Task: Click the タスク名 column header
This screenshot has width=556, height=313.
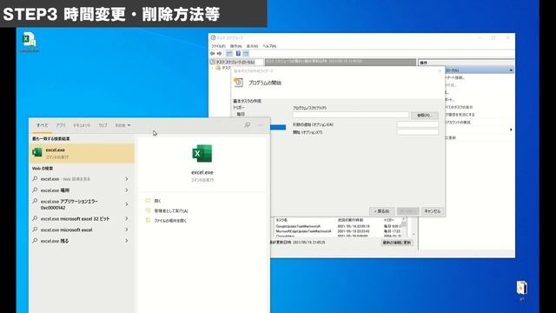Action: (281, 220)
